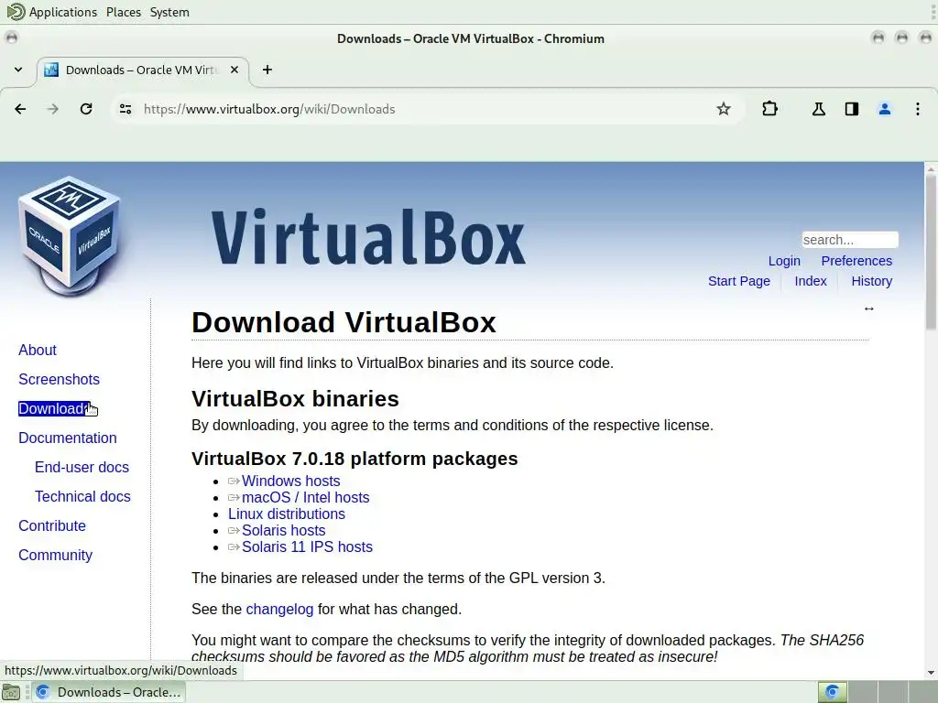Bookmark this page with the star icon
The height and width of the screenshot is (703, 938).
(x=724, y=109)
